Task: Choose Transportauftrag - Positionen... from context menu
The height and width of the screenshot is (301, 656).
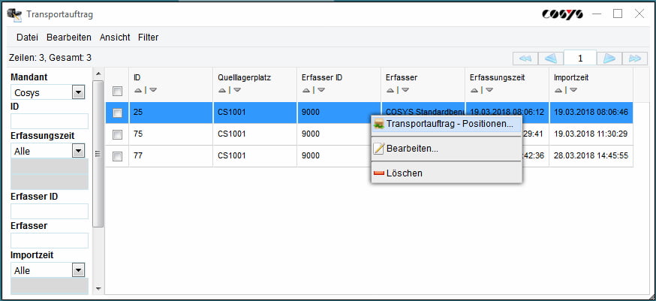Action: [x=447, y=124]
